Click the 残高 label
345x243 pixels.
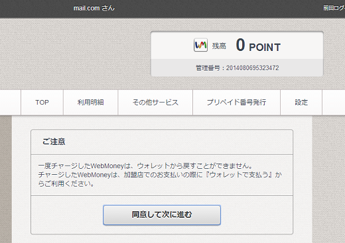219,46
